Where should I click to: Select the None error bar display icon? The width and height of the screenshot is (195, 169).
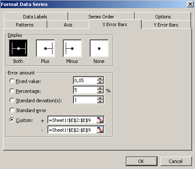pos(99,48)
